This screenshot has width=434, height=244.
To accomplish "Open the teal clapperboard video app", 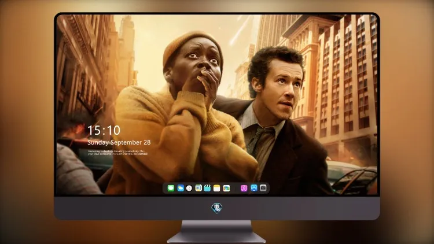I will (207, 188).
